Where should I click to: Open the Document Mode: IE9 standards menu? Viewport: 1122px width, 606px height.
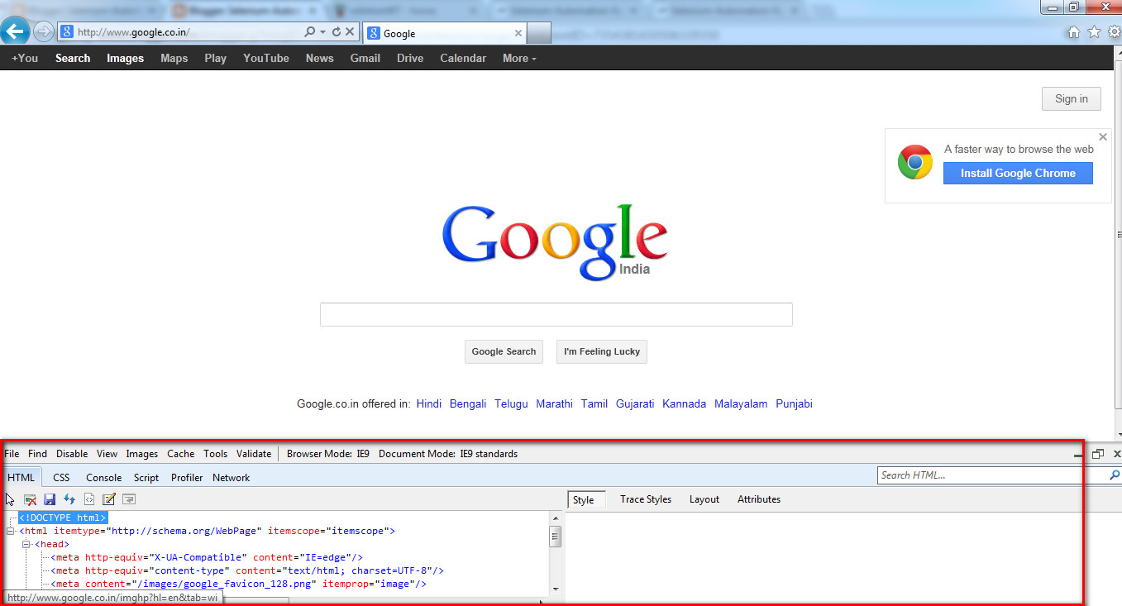(448, 454)
